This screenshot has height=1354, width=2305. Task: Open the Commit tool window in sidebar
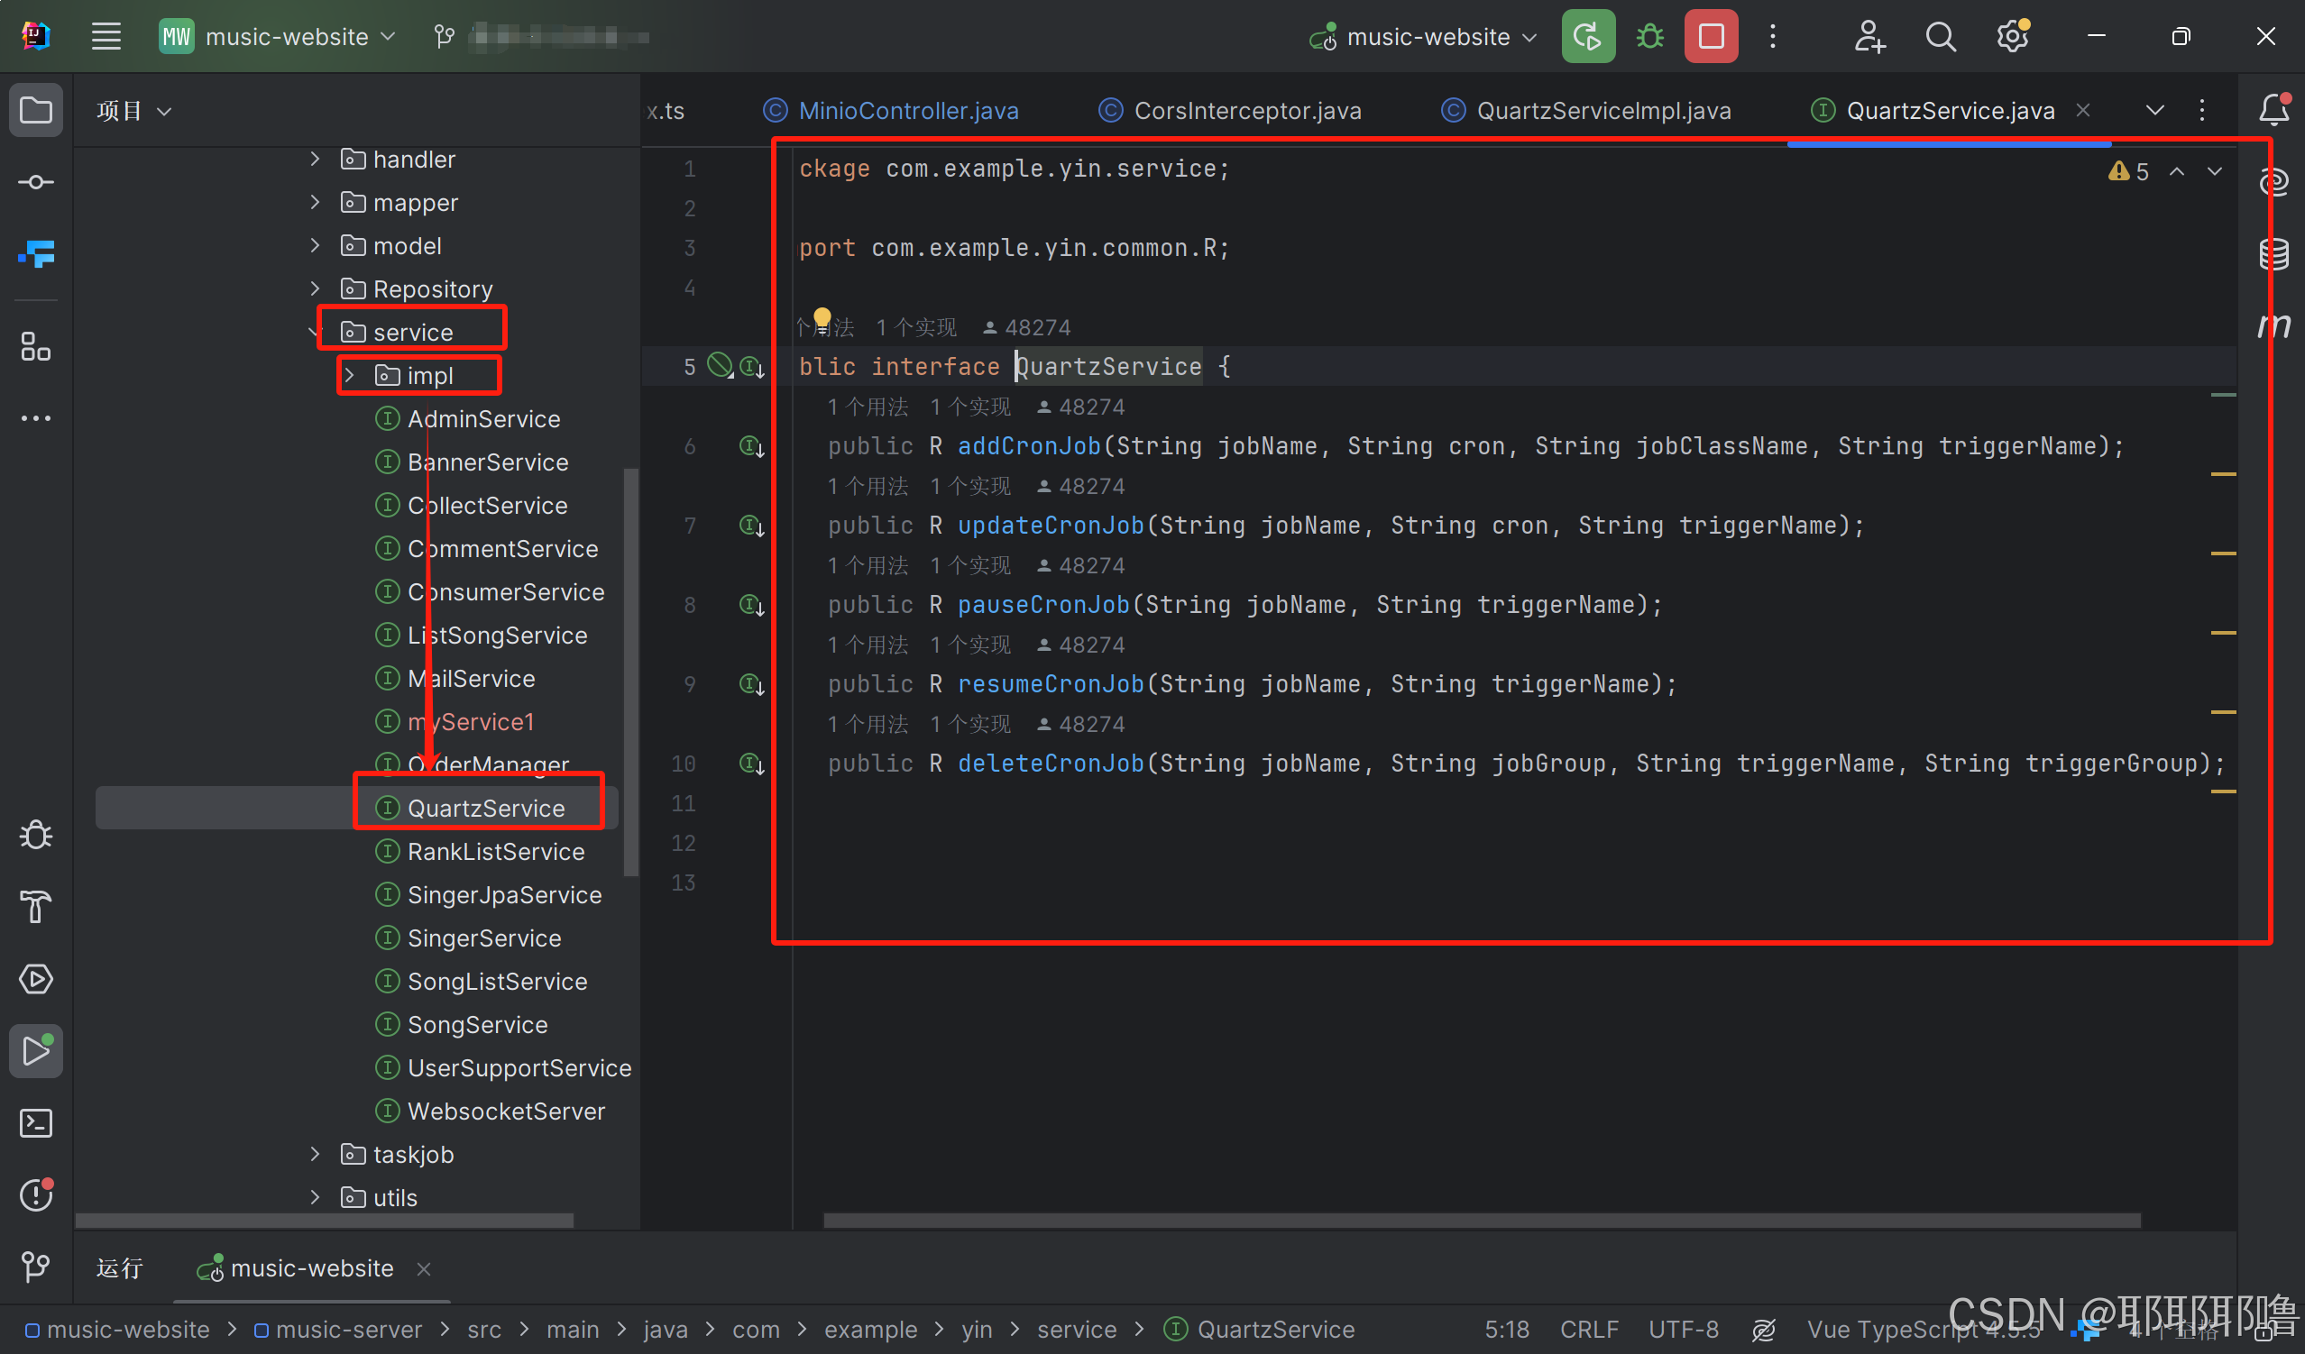pos(36,182)
